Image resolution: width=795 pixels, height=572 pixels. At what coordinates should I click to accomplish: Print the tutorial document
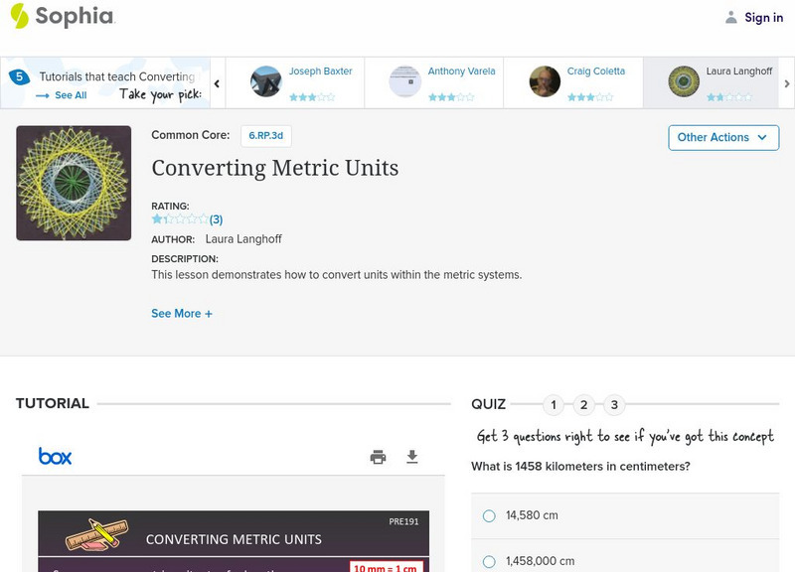378,457
